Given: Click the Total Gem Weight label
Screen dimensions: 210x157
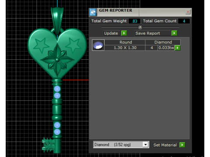Looking at the screenshot, I should (109, 21).
